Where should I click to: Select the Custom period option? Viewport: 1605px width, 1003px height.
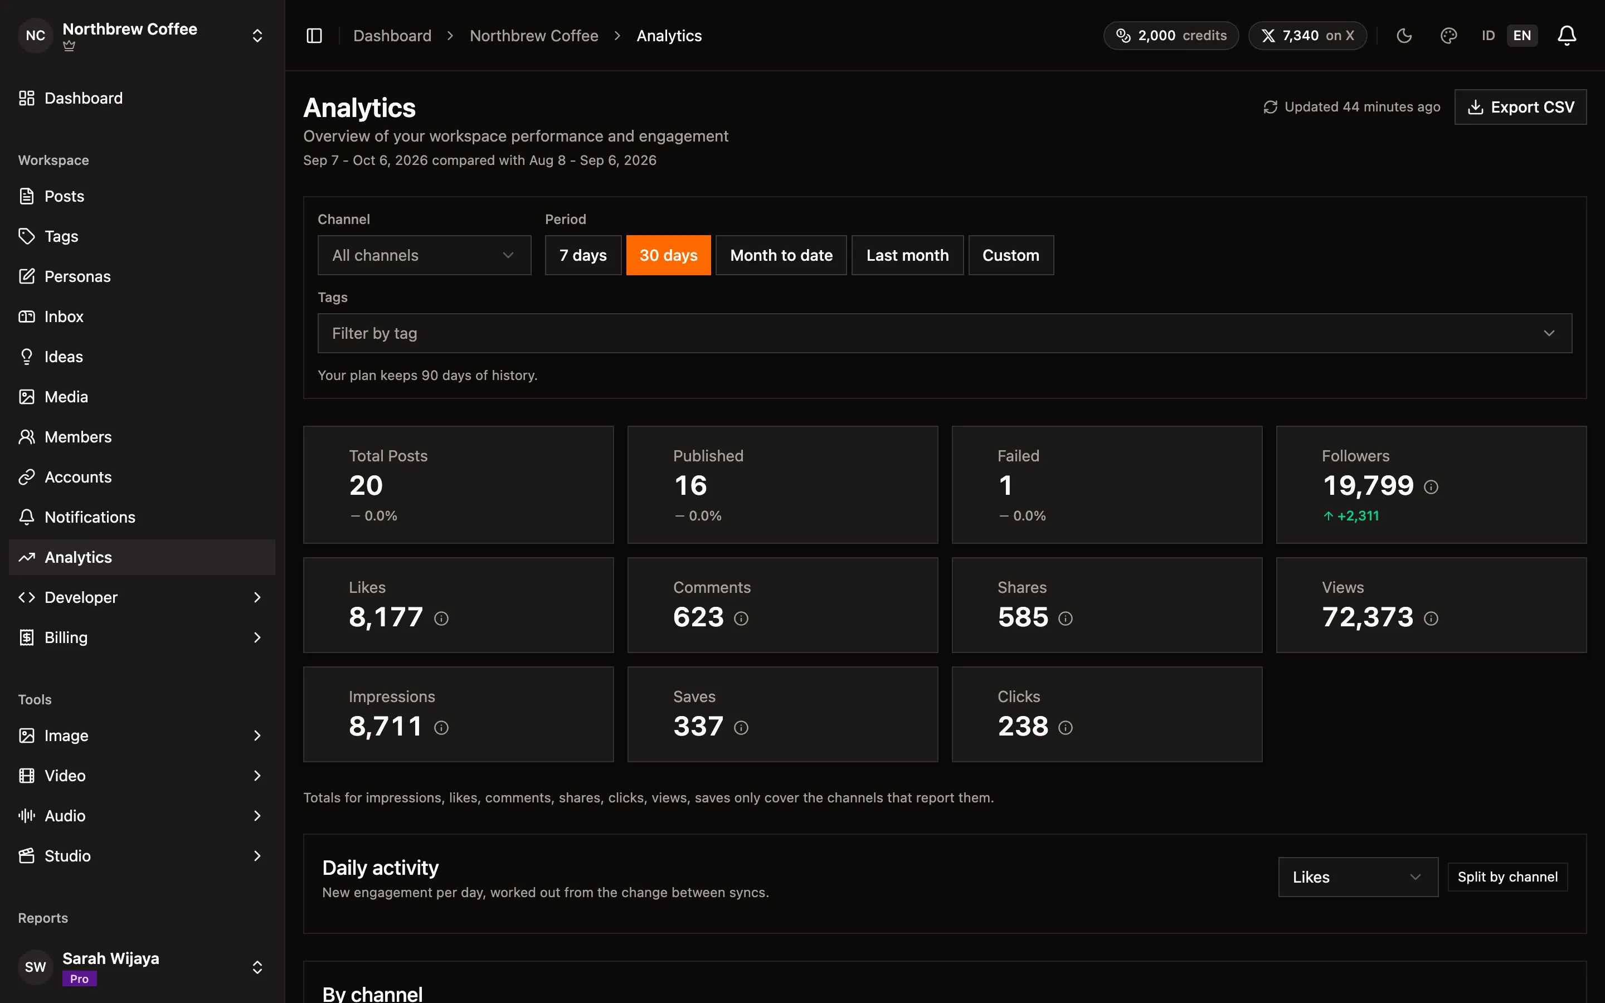click(x=1011, y=255)
